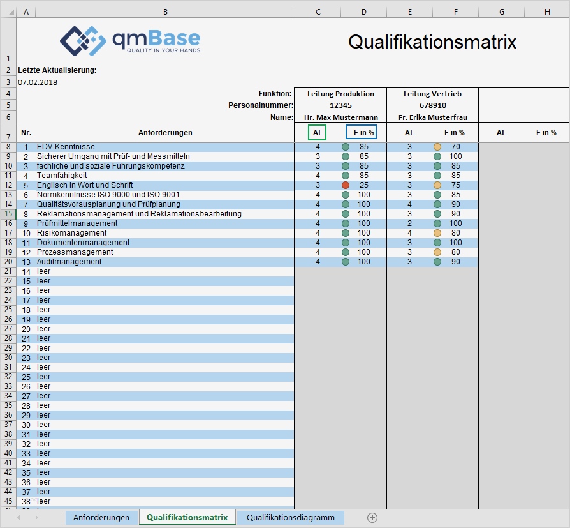This screenshot has width=570, height=528.
Task: Select the Qualifikationsmatrix title cell
Action: pos(432,43)
